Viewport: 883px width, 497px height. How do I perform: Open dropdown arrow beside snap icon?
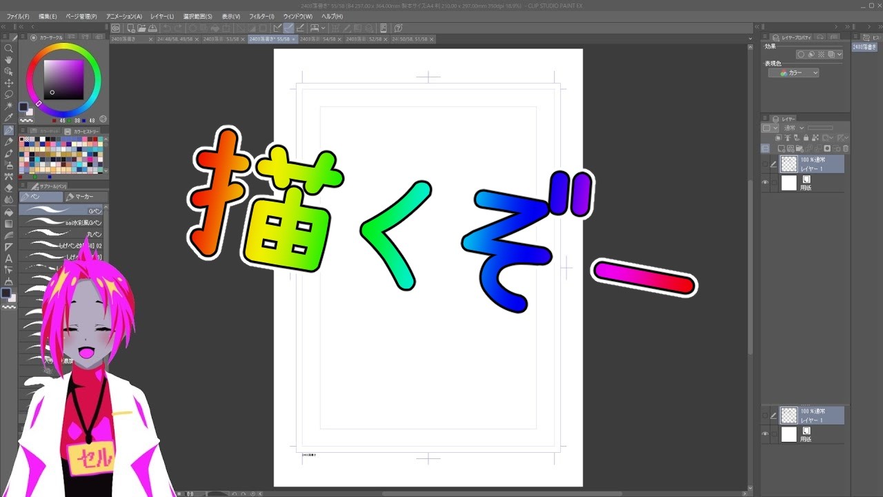tap(324, 28)
